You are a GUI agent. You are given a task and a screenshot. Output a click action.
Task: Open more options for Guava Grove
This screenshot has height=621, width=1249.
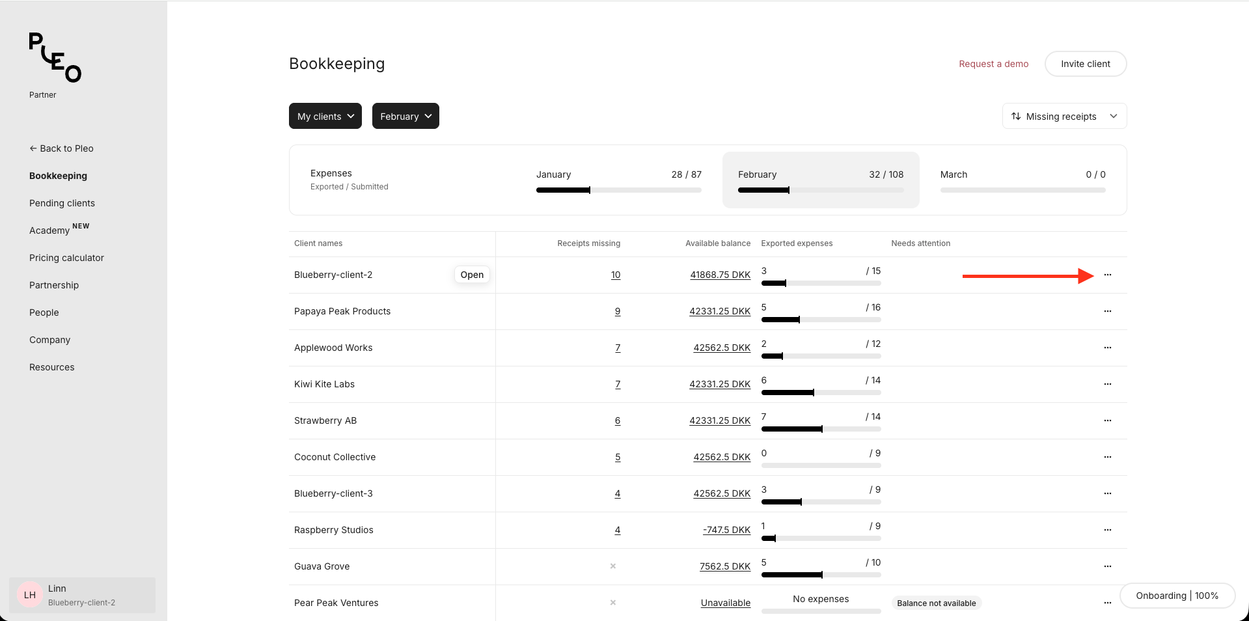point(1107,566)
